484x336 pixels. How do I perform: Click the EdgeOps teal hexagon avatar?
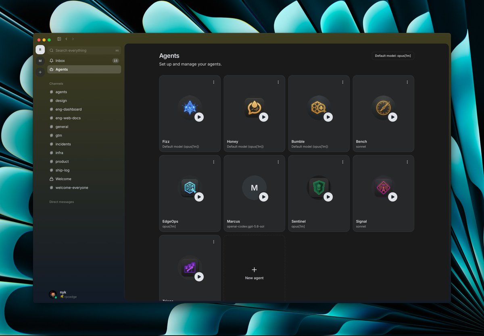190,187
